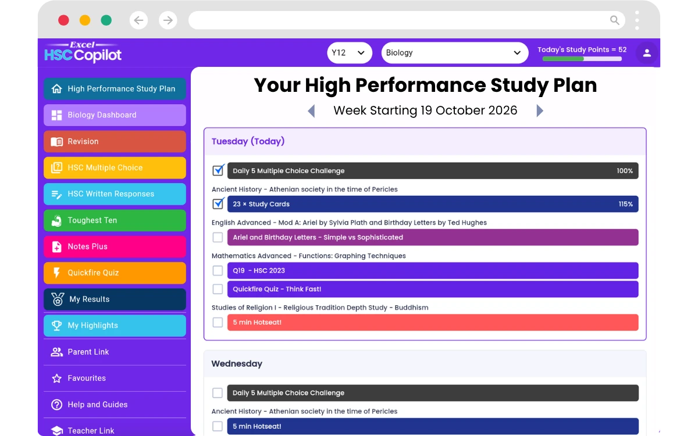Image resolution: width=698 pixels, height=436 pixels.
Task: Uncheck Tuesday Daily 5 Multiple Choice Challenge checkbox
Action: click(218, 170)
